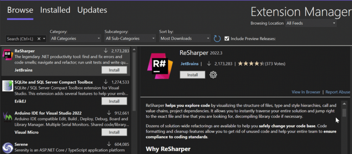Open the gear settings icon beside Install
The height and width of the screenshot is (154, 352).
click(x=213, y=75)
